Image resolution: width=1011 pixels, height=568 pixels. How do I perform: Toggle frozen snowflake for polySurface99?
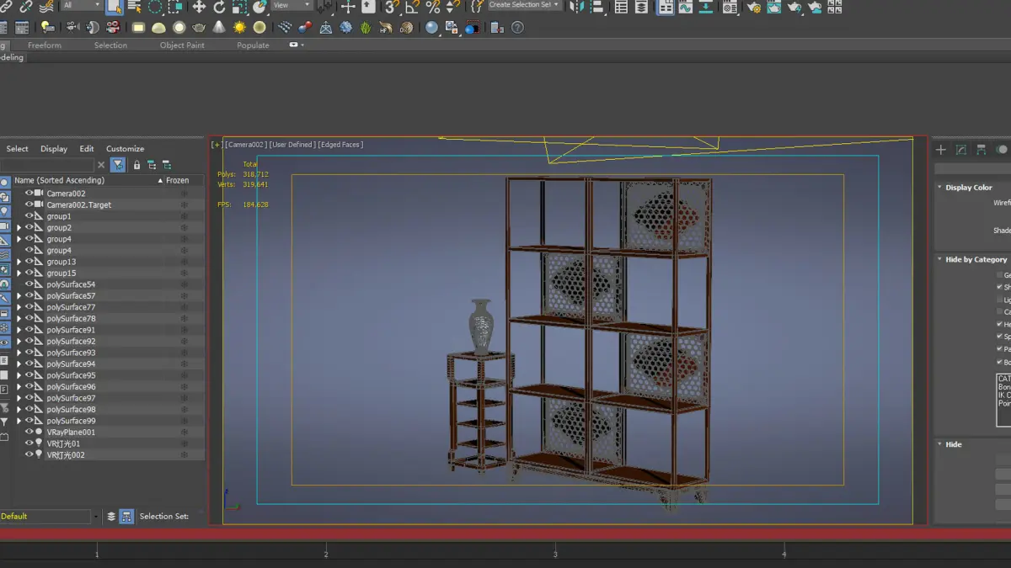point(184,421)
